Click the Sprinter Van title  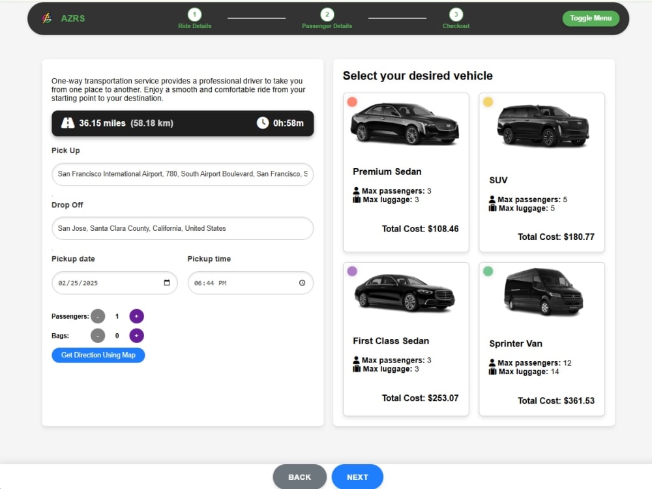[516, 344]
